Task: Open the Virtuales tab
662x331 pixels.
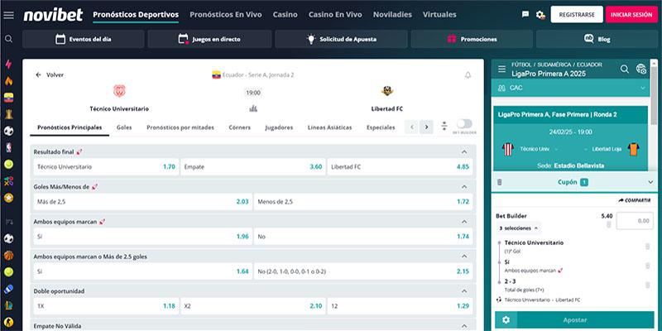Action: 439,15
